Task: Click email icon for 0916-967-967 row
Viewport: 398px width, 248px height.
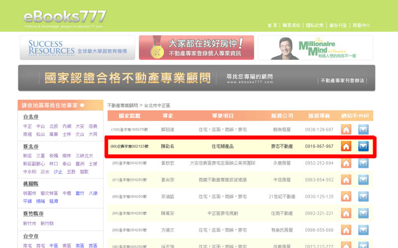Action: click(363, 146)
